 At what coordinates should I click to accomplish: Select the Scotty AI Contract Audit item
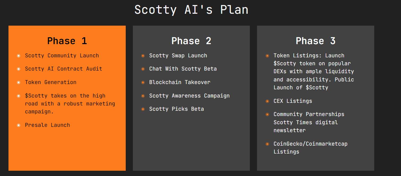(x=64, y=69)
